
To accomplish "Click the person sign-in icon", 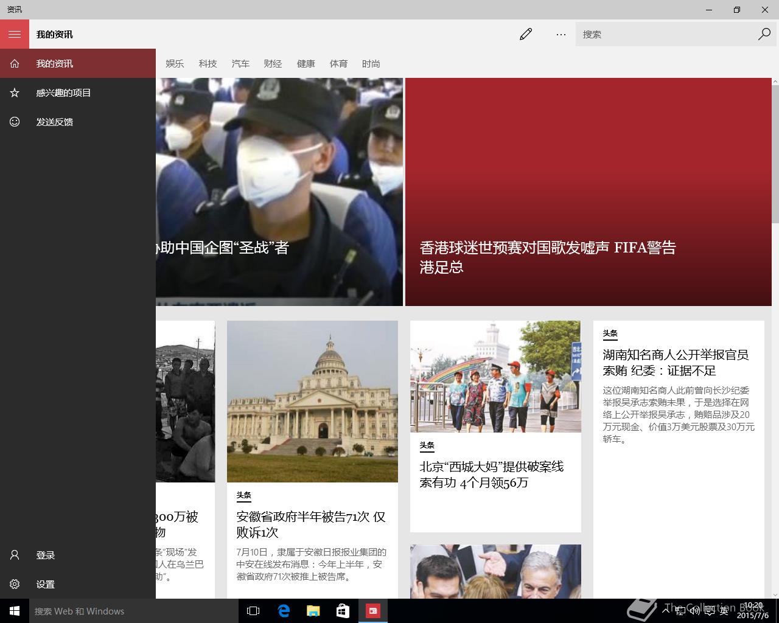I will tap(15, 555).
